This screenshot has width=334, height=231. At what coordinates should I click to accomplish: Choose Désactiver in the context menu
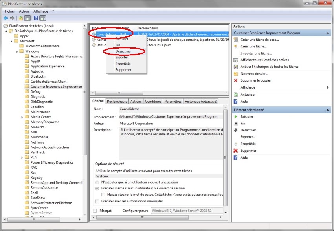[x=124, y=51]
